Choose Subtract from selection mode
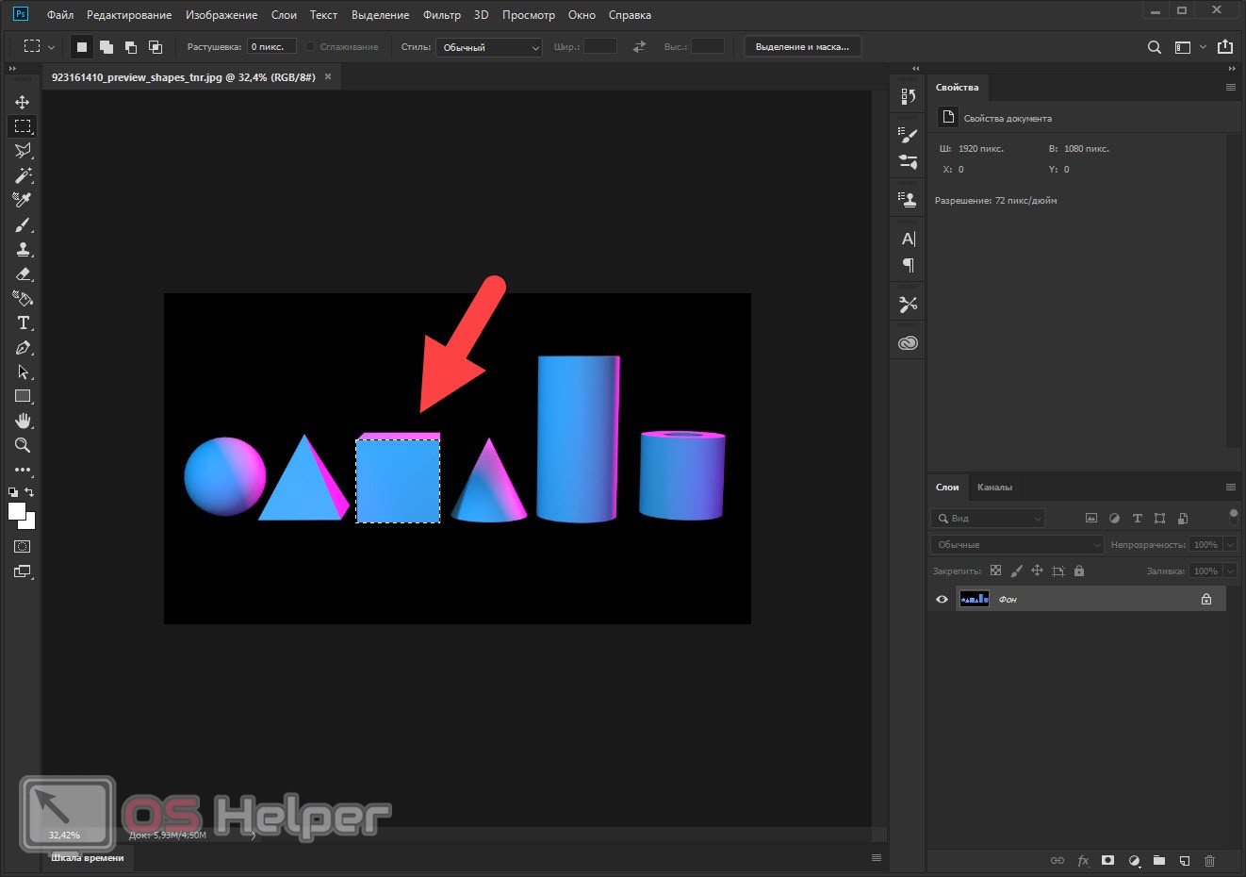Screen dimensions: 1246x877 (131, 47)
